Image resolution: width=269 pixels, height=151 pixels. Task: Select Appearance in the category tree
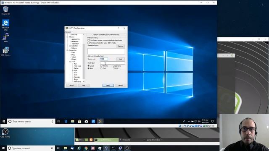[x=76, y=39]
